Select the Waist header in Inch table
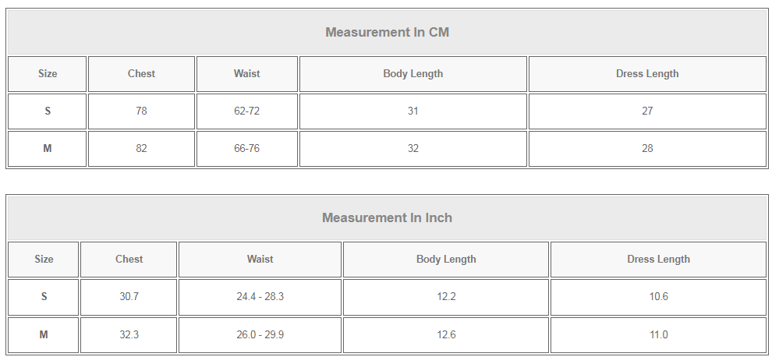Image resolution: width=779 pixels, height=364 pixels. pyautogui.click(x=260, y=260)
